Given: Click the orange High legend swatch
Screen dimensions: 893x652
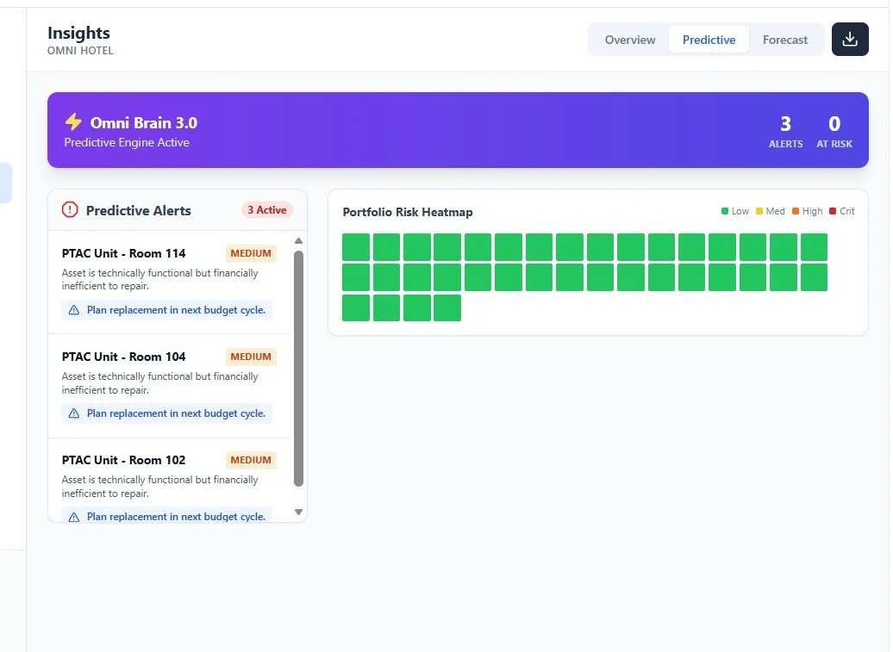Looking at the screenshot, I should (796, 211).
